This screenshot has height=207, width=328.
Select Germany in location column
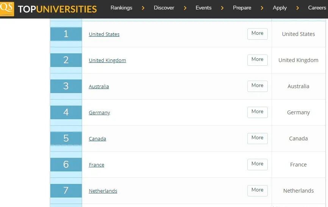click(x=298, y=112)
